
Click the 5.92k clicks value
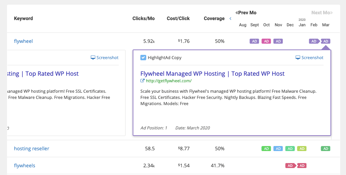[149, 41]
